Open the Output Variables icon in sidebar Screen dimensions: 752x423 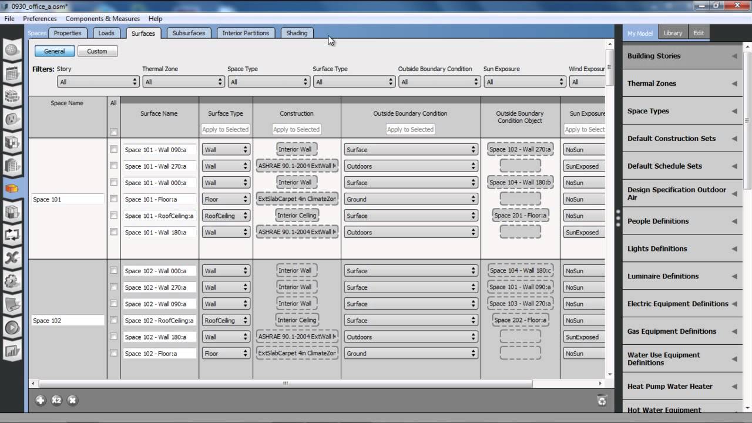tap(12, 258)
